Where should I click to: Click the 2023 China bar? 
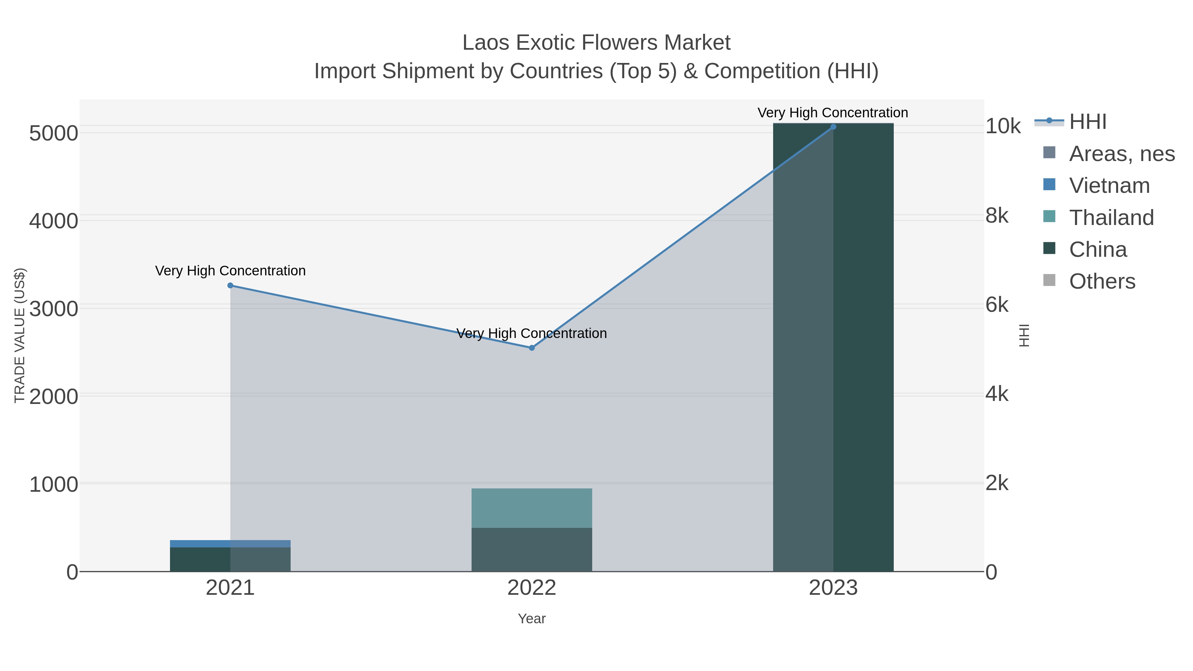[x=833, y=347]
